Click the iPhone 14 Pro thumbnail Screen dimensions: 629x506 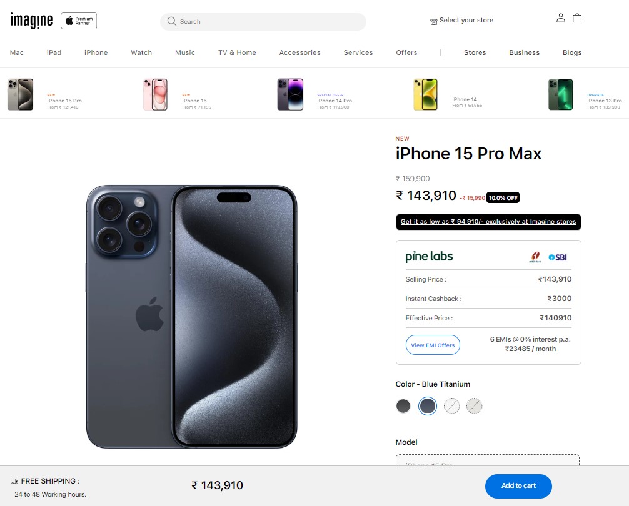coord(291,94)
